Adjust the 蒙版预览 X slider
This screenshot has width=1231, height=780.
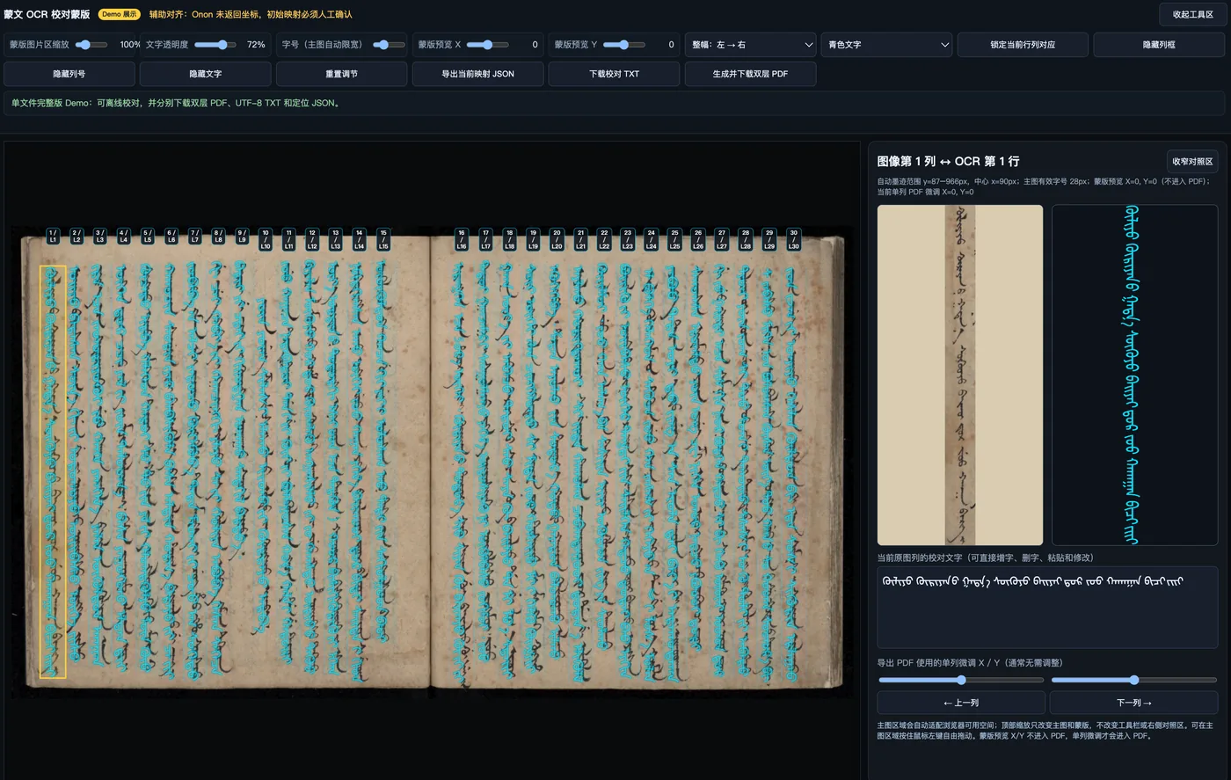coord(487,45)
